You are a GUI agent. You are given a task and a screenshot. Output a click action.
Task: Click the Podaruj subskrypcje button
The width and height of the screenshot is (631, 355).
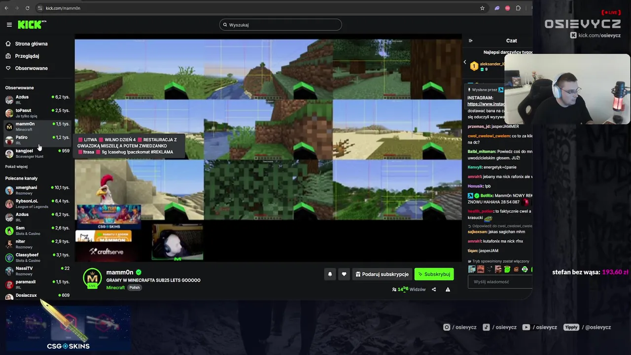click(x=382, y=274)
